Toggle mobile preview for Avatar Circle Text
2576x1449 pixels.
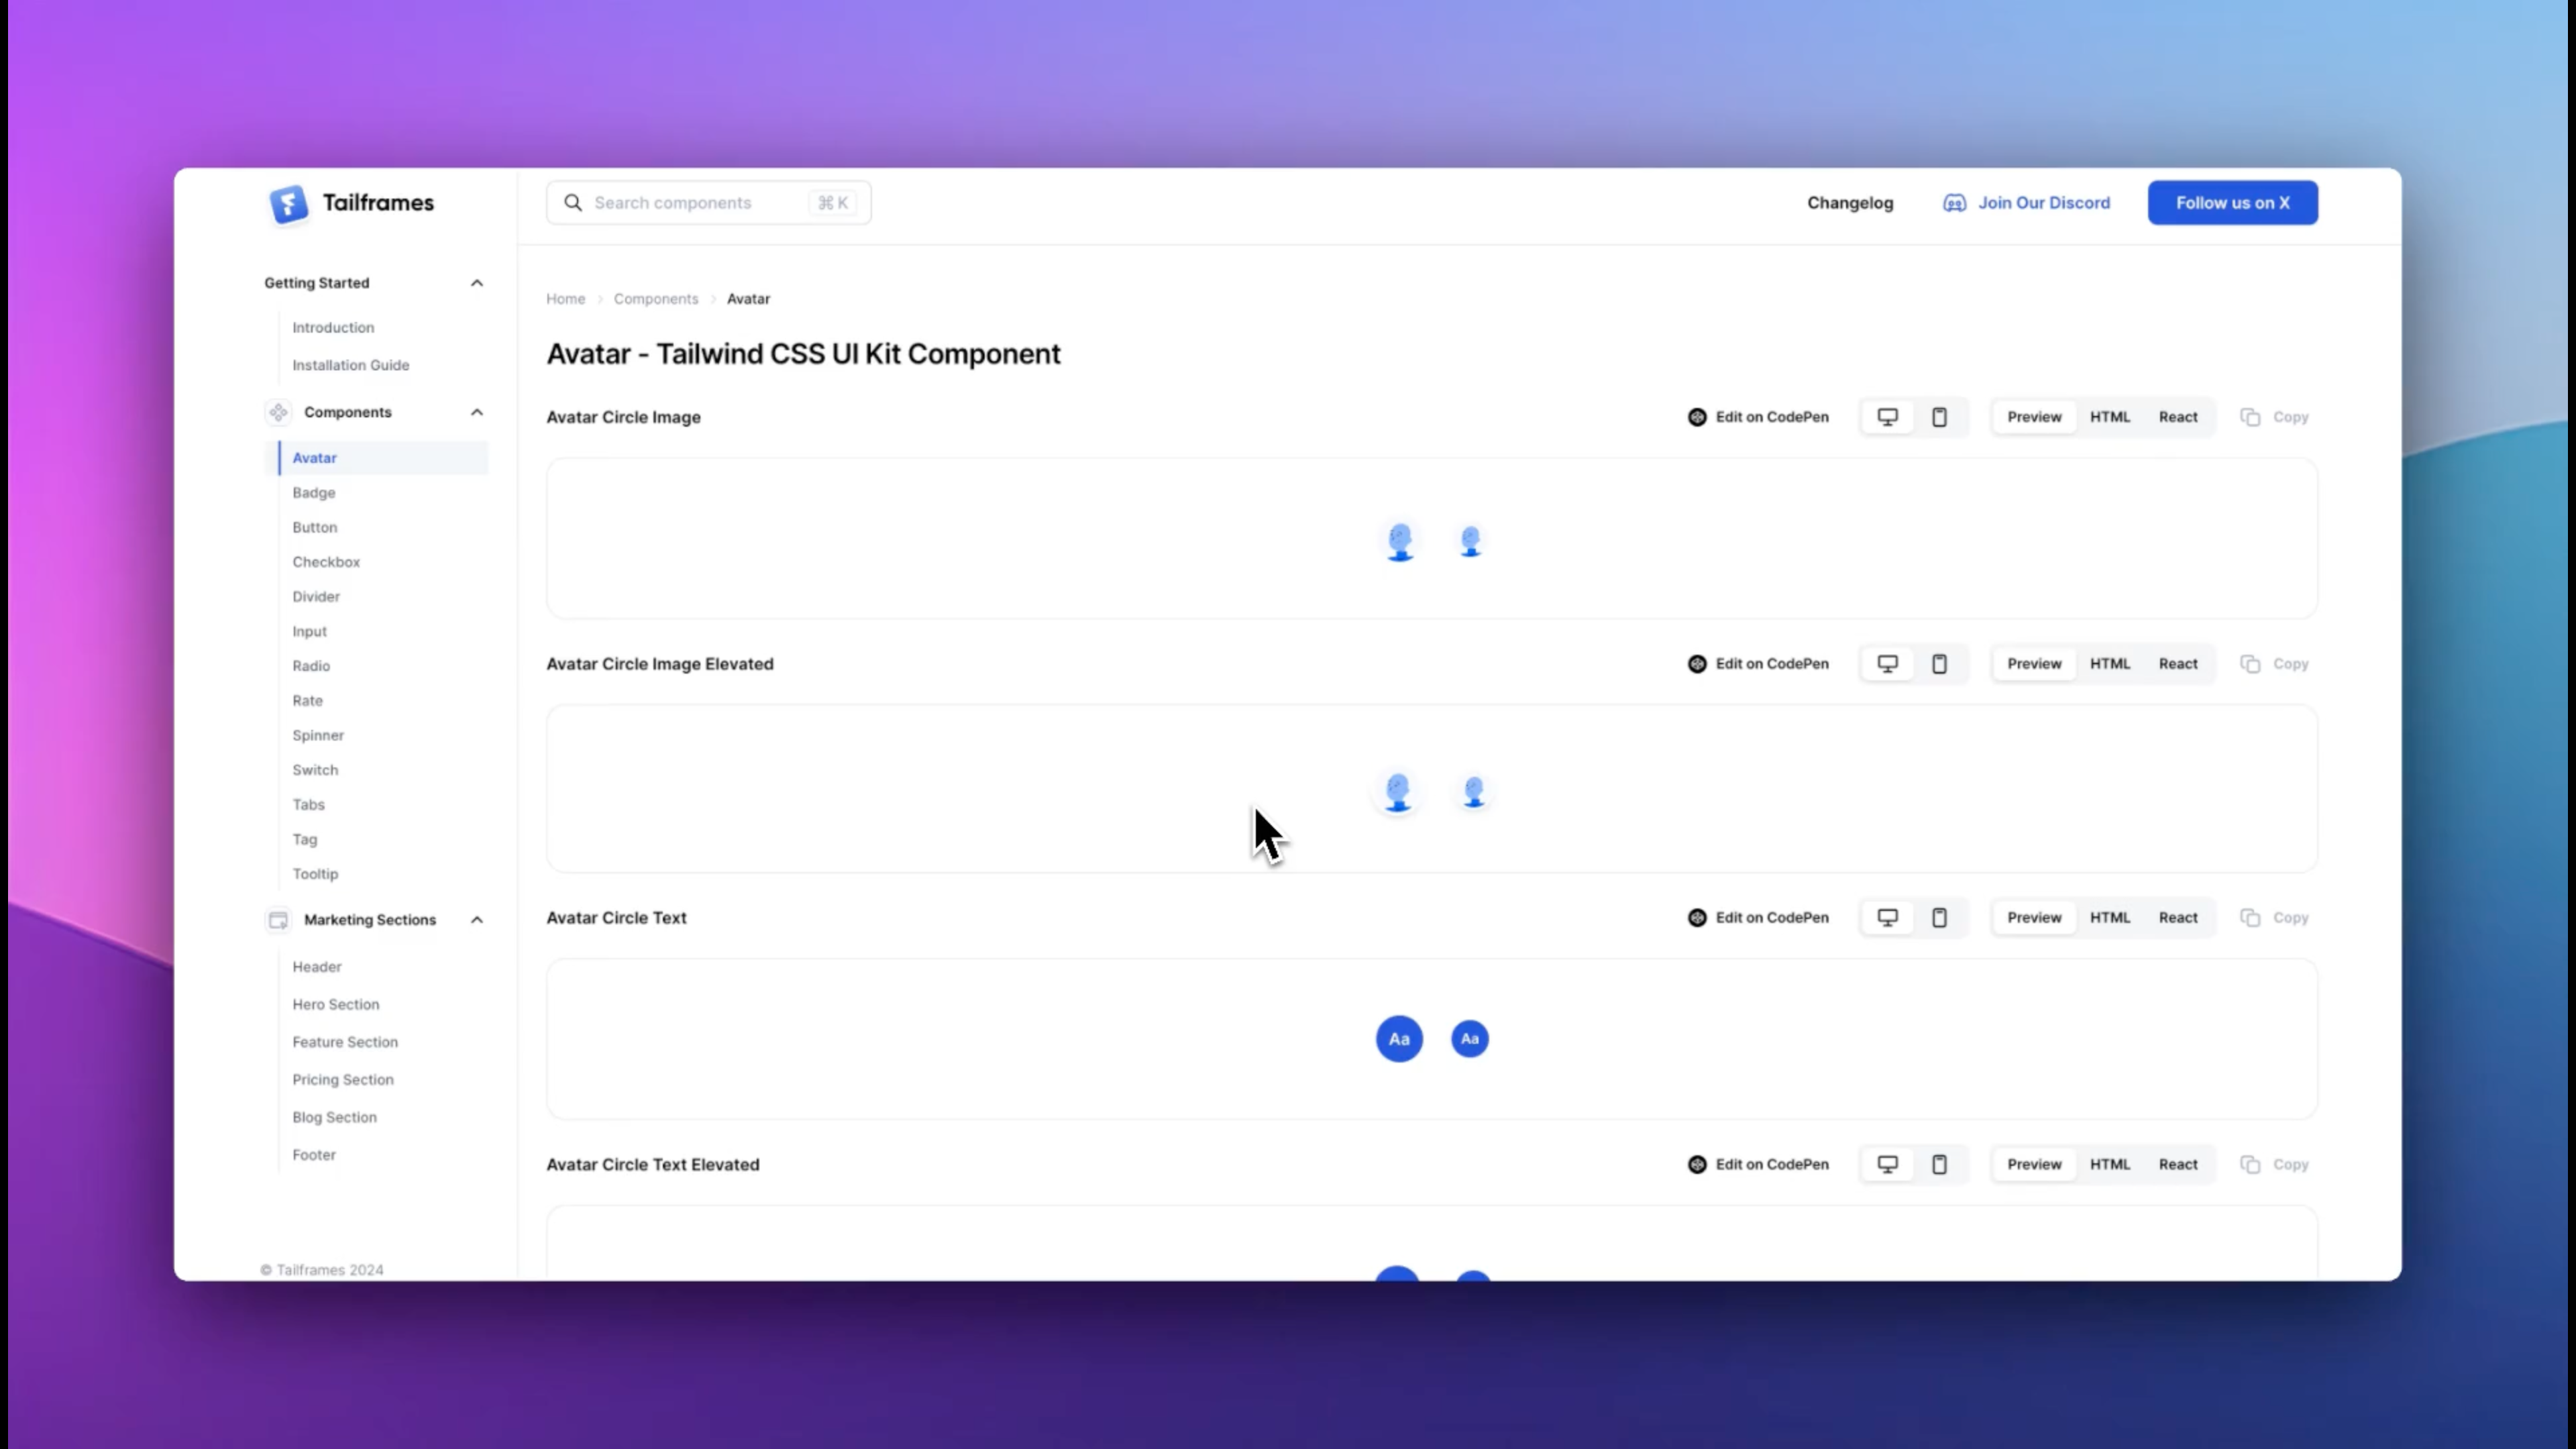[x=1939, y=918]
